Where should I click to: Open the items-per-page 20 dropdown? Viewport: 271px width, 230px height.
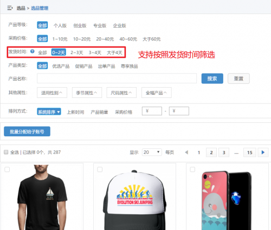point(152,152)
